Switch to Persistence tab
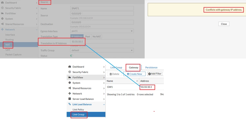Screen dimensions: 246x119 tap(151, 68)
